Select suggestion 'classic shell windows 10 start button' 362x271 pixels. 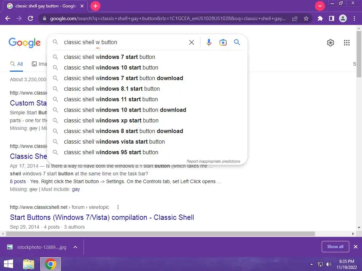click(x=147, y=67)
